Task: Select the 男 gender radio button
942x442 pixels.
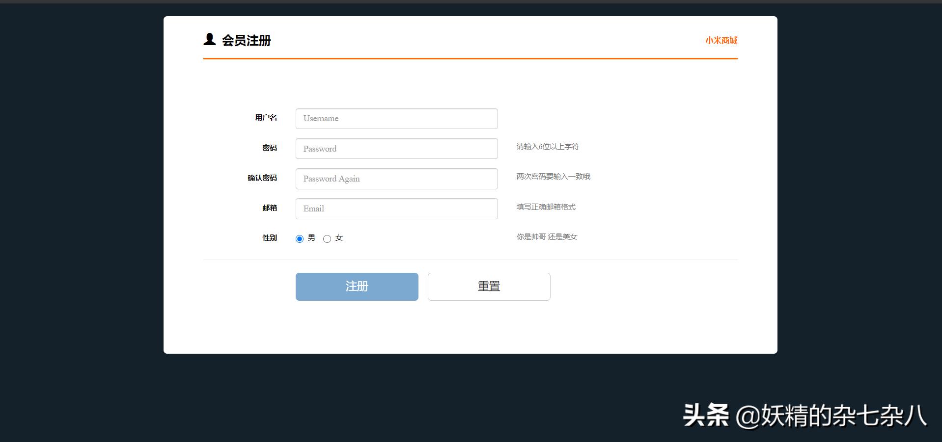Action: point(299,238)
